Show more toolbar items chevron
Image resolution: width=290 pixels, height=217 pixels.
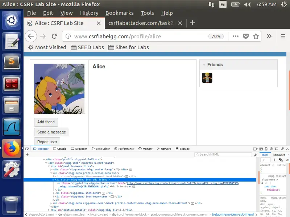(x=269, y=36)
